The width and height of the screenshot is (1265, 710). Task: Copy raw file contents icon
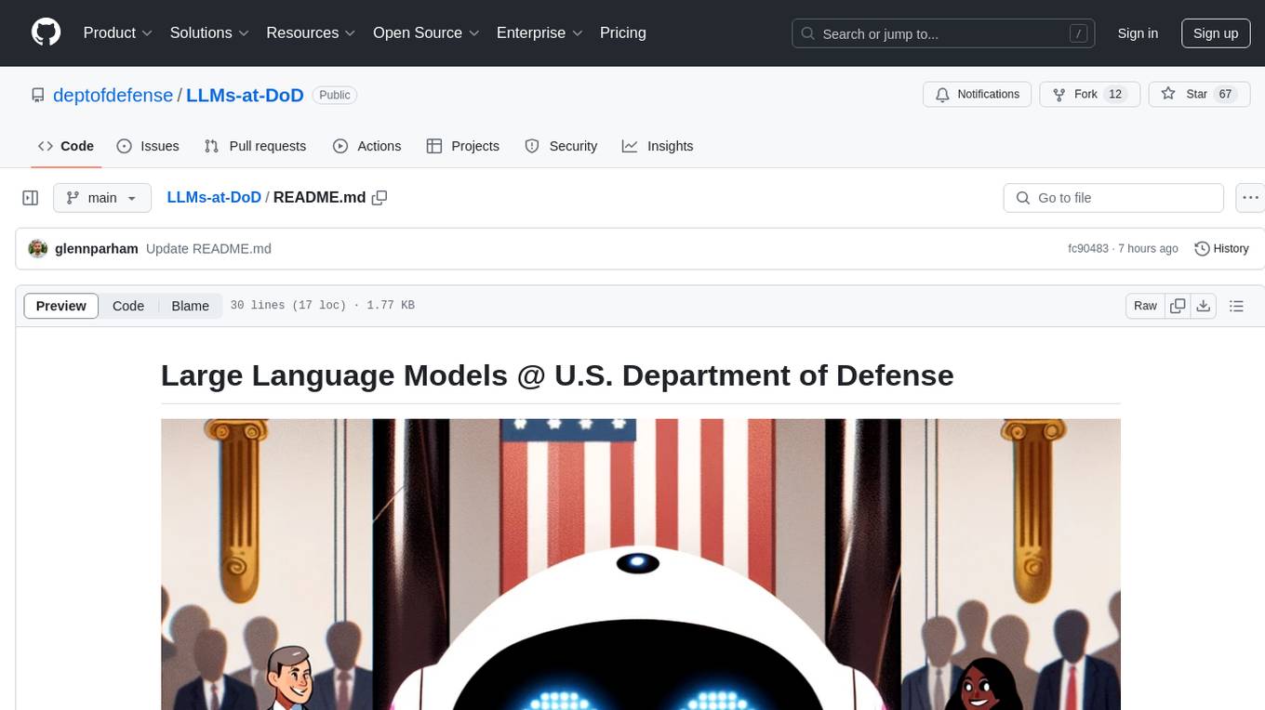coord(1178,306)
